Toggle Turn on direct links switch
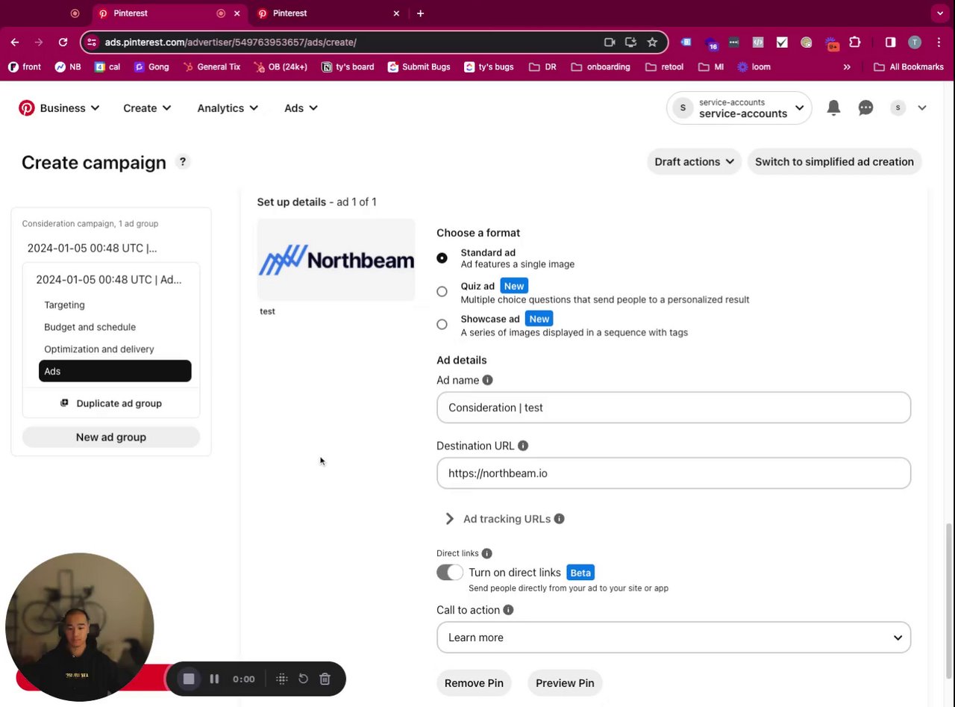 click(x=450, y=573)
